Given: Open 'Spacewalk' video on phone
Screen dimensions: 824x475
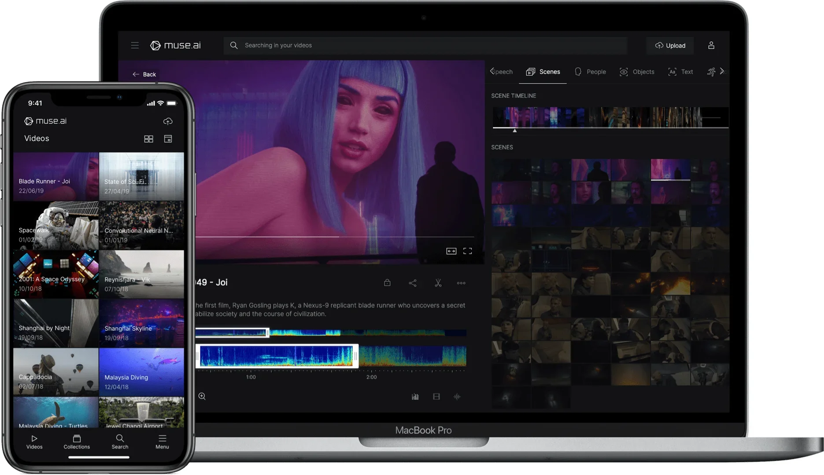Looking at the screenshot, I should (x=56, y=226).
